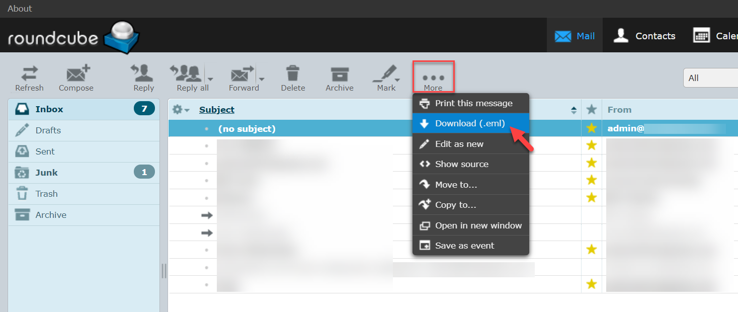Open the Junk folder
Viewport: 738px width, 312px height.
46,173
